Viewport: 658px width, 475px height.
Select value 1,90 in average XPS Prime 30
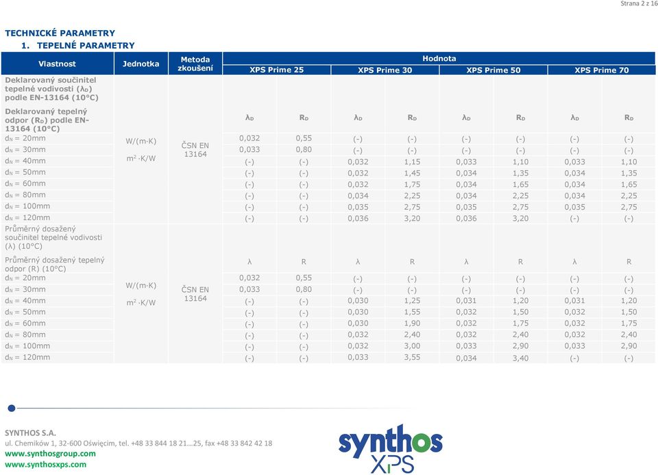(412, 324)
